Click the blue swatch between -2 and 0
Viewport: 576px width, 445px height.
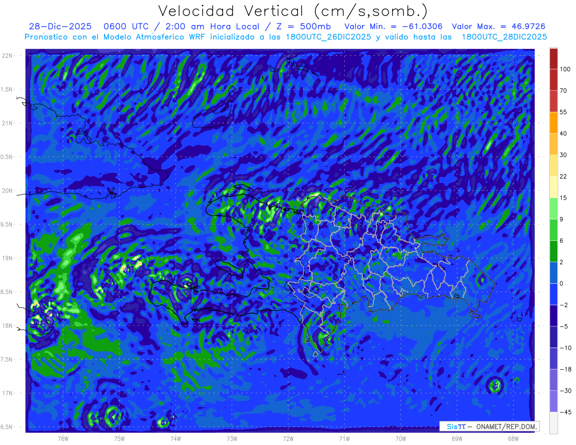[553, 294]
